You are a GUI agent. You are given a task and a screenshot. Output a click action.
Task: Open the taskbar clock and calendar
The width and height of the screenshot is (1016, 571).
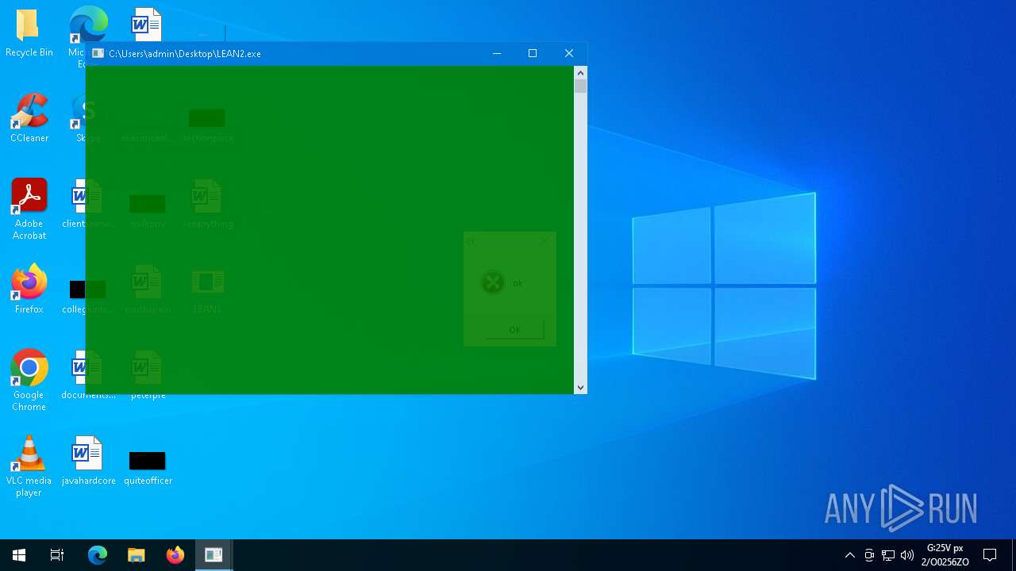pos(945,555)
